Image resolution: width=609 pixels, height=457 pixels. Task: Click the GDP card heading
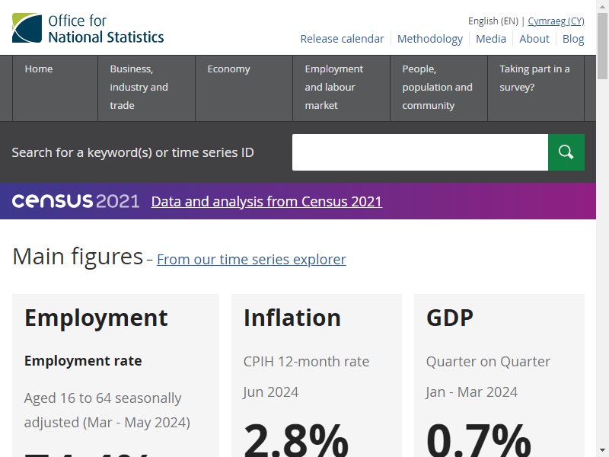(450, 318)
